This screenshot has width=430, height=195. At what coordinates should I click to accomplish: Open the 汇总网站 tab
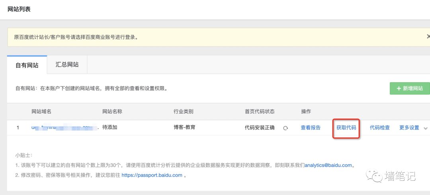67,65
